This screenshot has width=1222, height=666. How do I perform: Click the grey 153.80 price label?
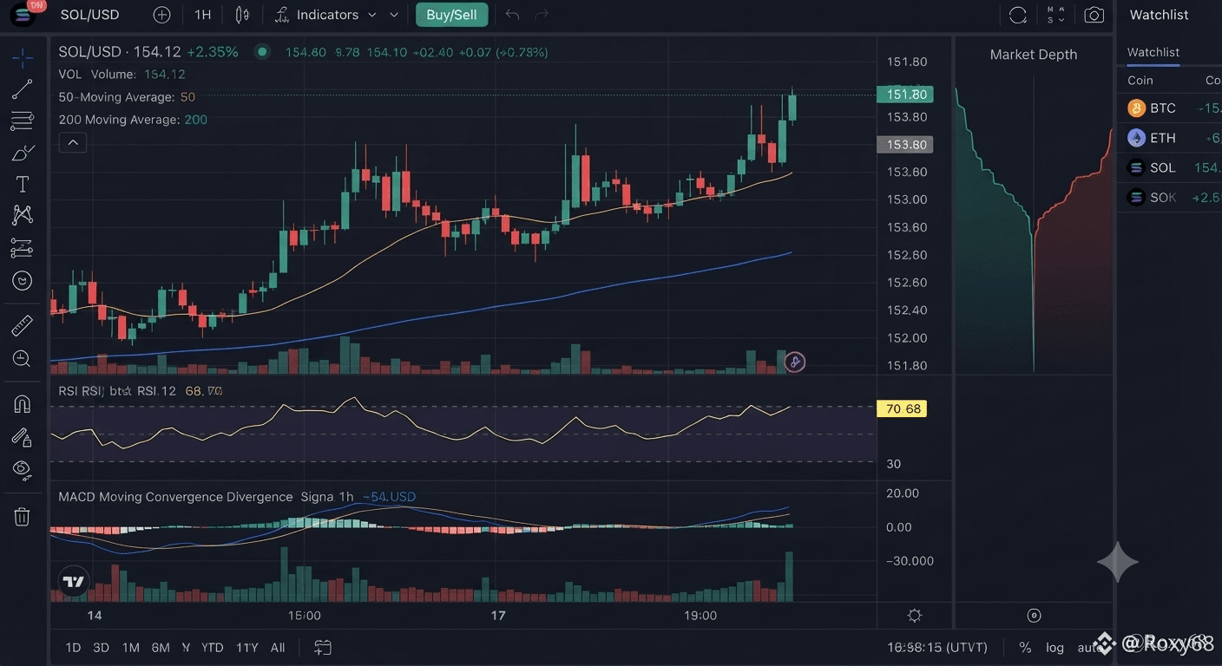[x=906, y=145]
